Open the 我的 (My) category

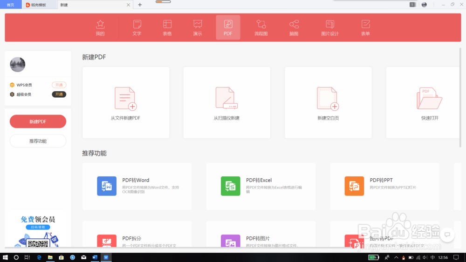(x=100, y=27)
